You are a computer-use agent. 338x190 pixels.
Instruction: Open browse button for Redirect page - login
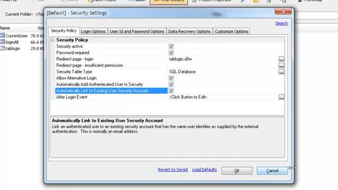281,59
